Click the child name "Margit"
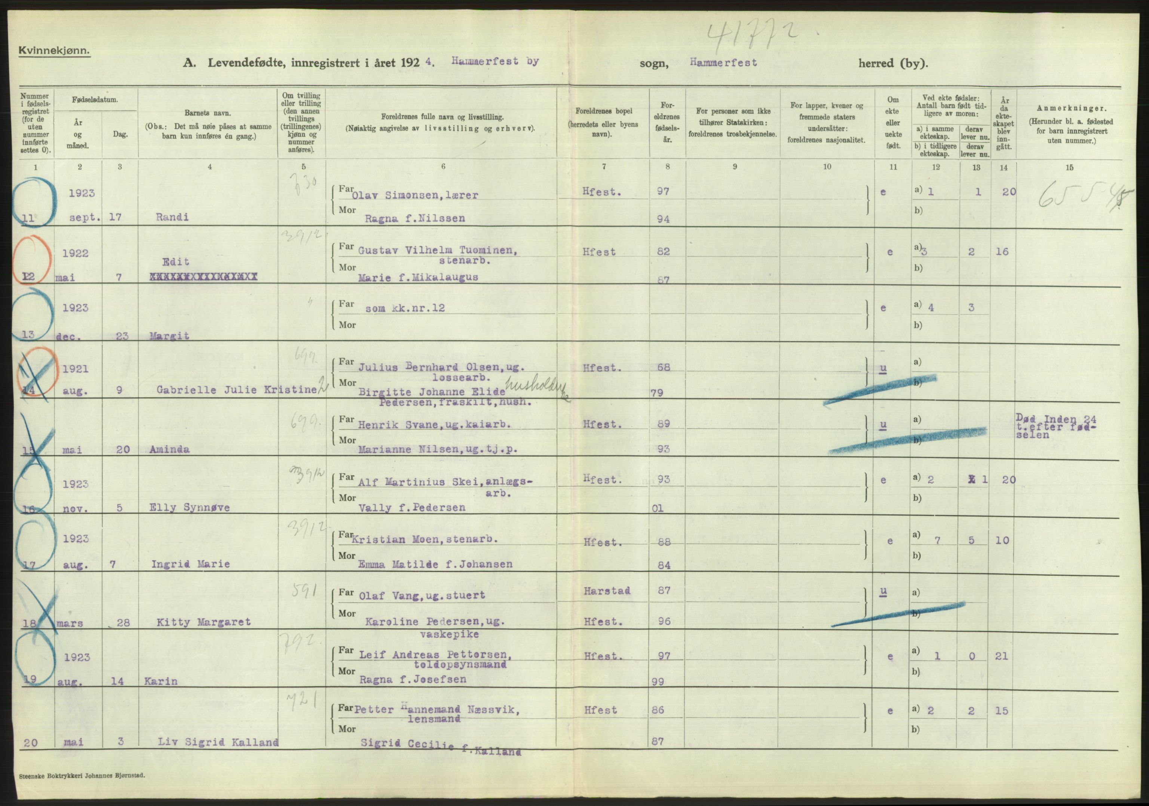 coord(169,336)
